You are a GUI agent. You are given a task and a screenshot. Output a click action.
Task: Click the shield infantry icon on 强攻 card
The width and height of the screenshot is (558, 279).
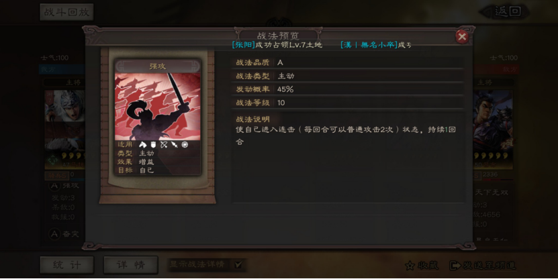tap(153, 144)
